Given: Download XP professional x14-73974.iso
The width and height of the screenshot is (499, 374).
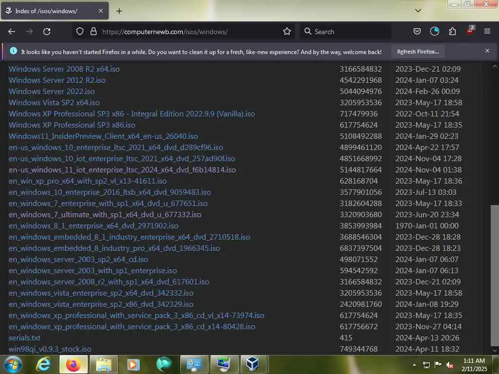Looking at the screenshot, I should tap(136, 316).
